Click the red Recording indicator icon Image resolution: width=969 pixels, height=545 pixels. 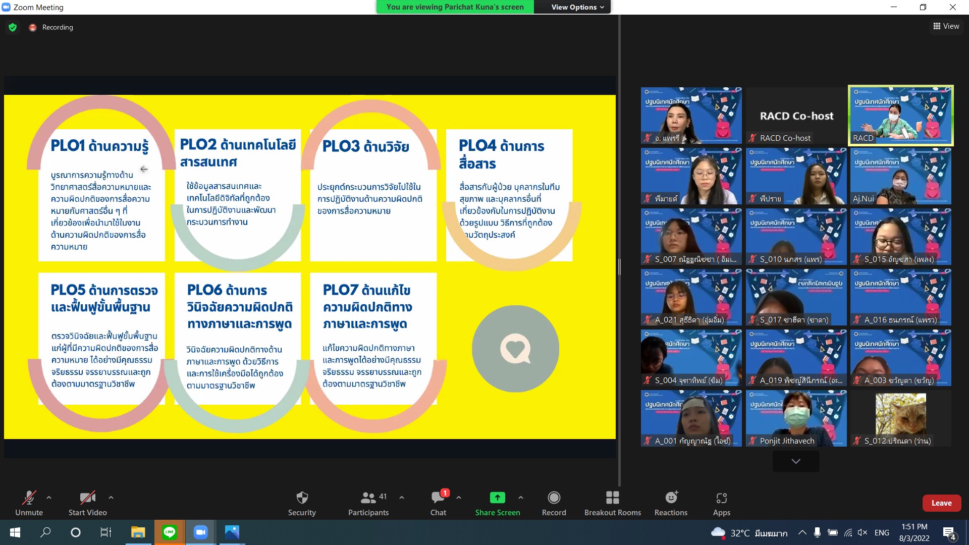33,27
